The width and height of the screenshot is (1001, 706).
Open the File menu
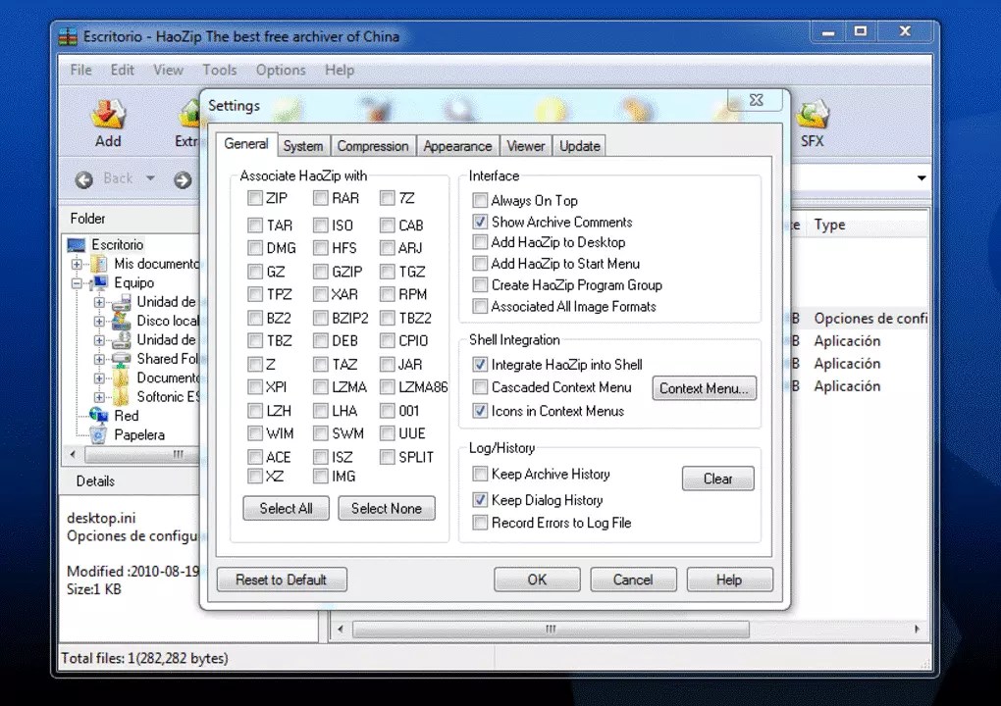(81, 71)
